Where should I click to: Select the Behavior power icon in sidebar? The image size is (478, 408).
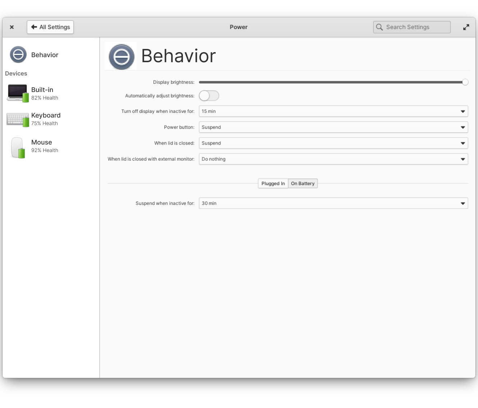pyautogui.click(x=18, y=55)
